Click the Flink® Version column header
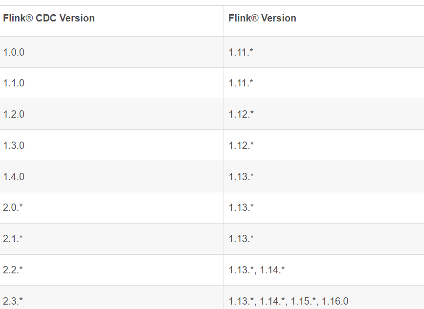Image resolution: width=424 pixels, height=309 pixels. pos(263,19)
